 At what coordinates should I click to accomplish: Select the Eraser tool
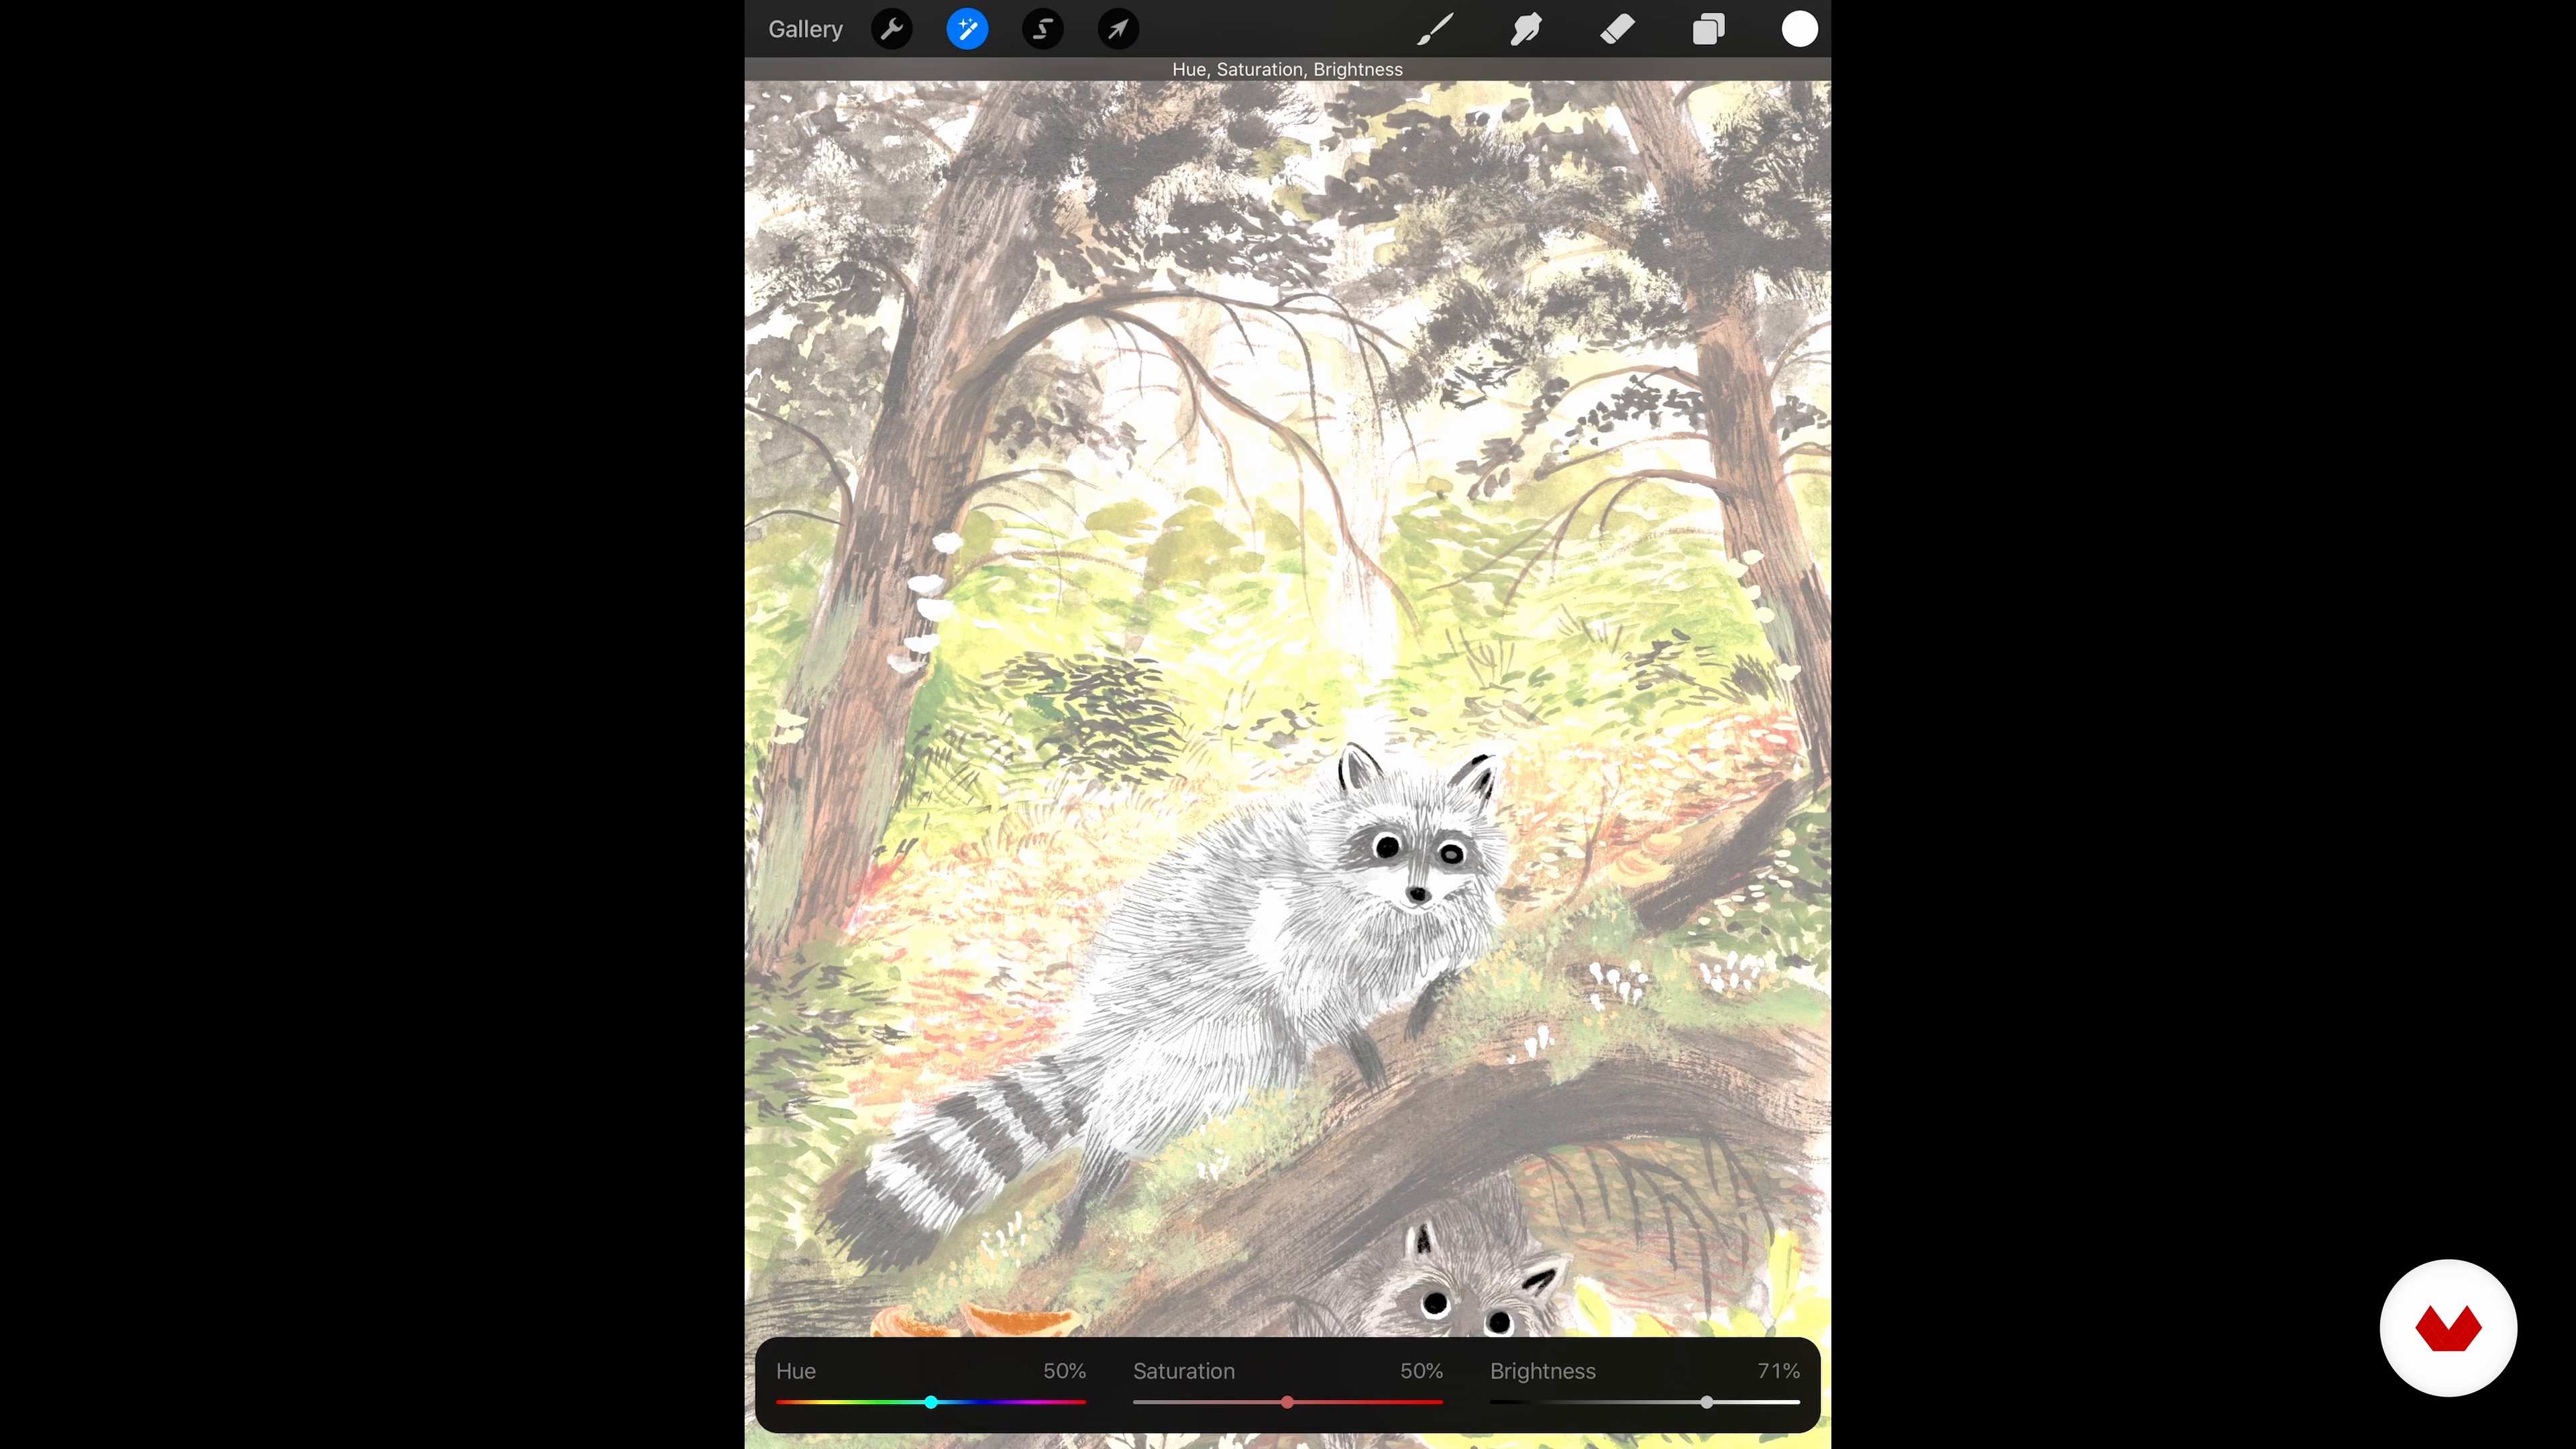1617,29
